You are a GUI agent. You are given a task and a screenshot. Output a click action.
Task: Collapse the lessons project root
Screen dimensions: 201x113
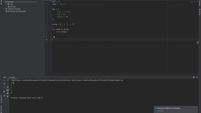tap(4, 2)
